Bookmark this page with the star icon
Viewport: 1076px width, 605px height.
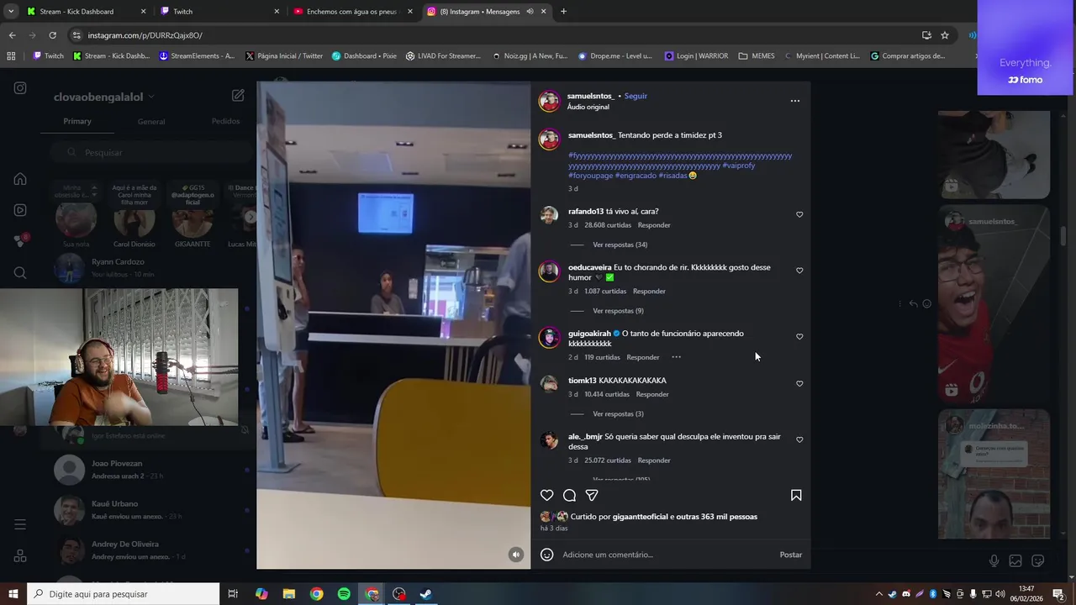click(945, 35)
